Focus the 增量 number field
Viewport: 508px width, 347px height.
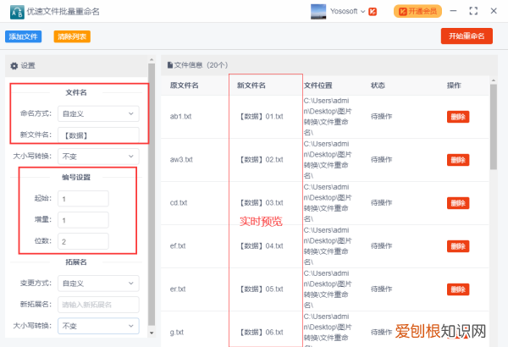[x=83, y=220]
